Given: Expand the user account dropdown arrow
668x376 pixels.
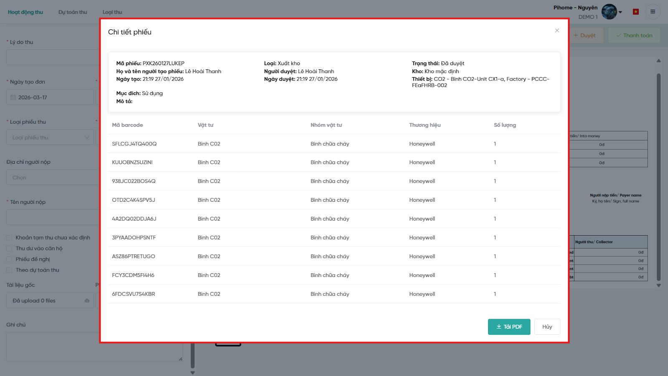Looking at the screenshot, I should point(620,12).
